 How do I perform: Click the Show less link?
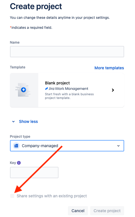tap(28, 121)
